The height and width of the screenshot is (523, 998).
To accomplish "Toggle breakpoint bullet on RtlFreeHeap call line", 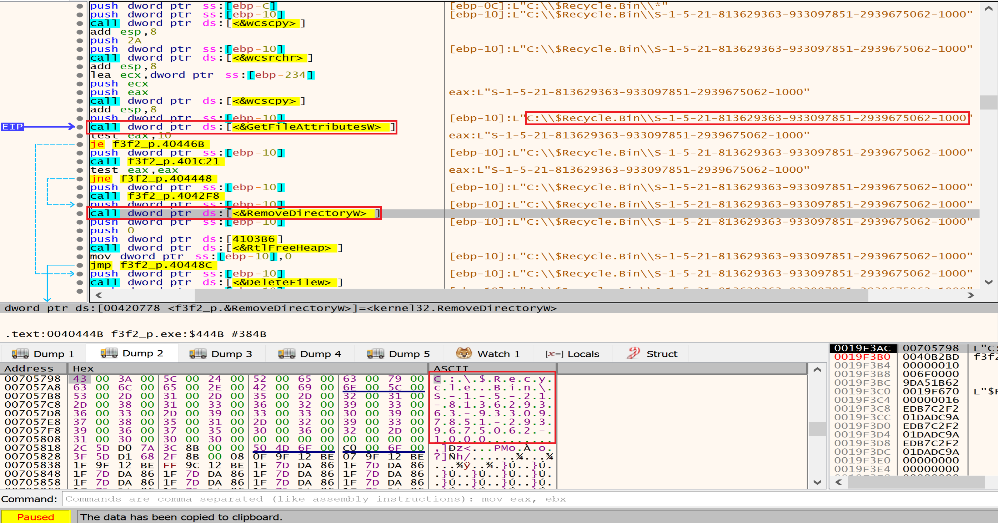I will (x=80, y=248).
